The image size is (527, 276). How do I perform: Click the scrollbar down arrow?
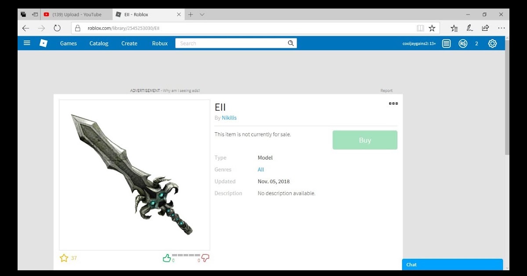[x=507, y=267]
